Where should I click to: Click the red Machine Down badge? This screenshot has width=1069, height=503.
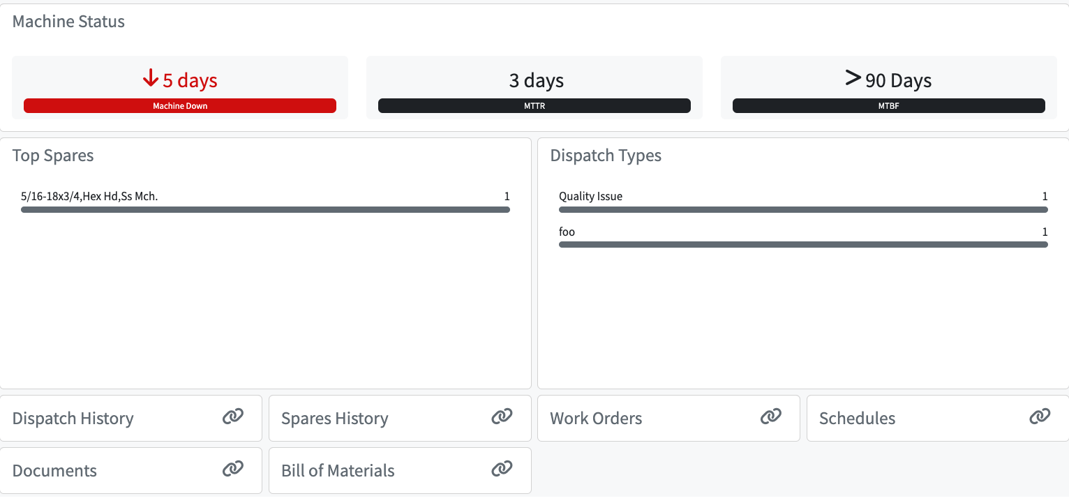click(x=180, y=106)
